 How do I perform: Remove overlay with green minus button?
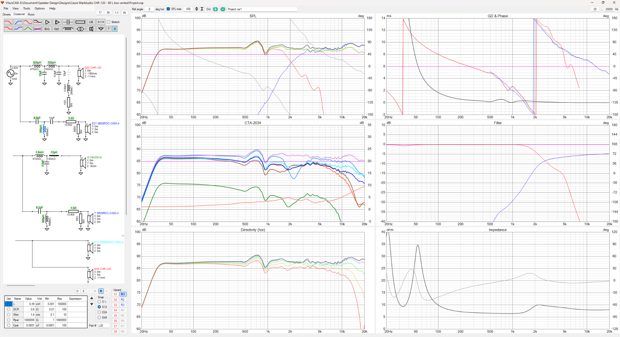click(223, 9)
